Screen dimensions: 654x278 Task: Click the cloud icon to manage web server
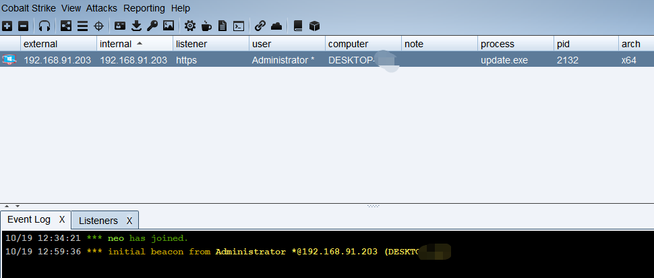[276, 26]
